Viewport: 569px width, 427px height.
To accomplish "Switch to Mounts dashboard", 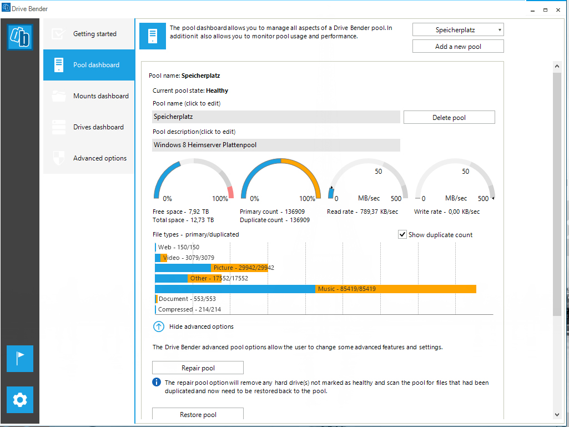I will (x=89, y=96).
